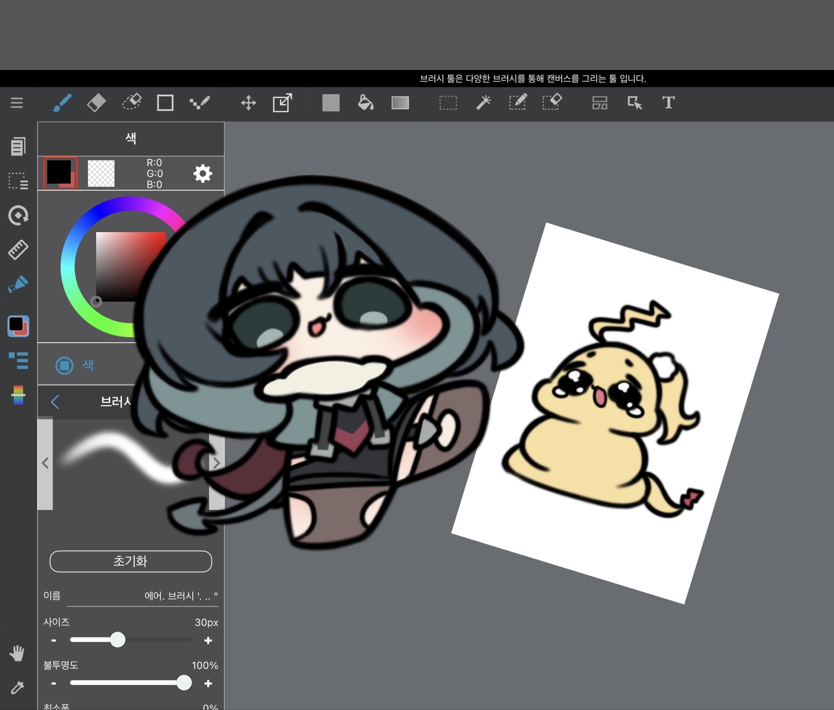Increase brush size with plus button
Screen dimensions: 834x710
[x=208, y=640]
